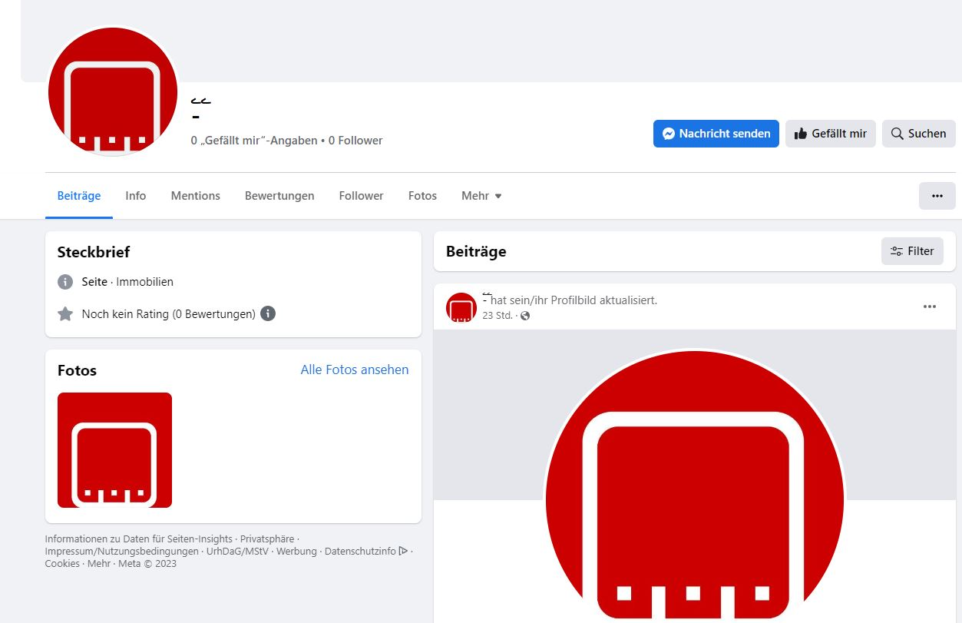Open the page options three-dot button
Image resolution: width=962 pixels, height=623 pixels.
pos(937,196)
